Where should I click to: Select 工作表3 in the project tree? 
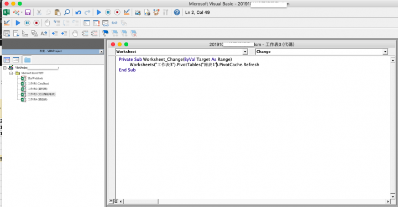pyautogui.click(x=41, y=94)
